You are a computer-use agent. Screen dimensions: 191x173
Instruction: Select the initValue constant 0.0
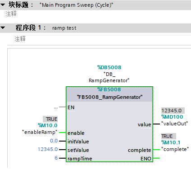[x=54, y=141]
